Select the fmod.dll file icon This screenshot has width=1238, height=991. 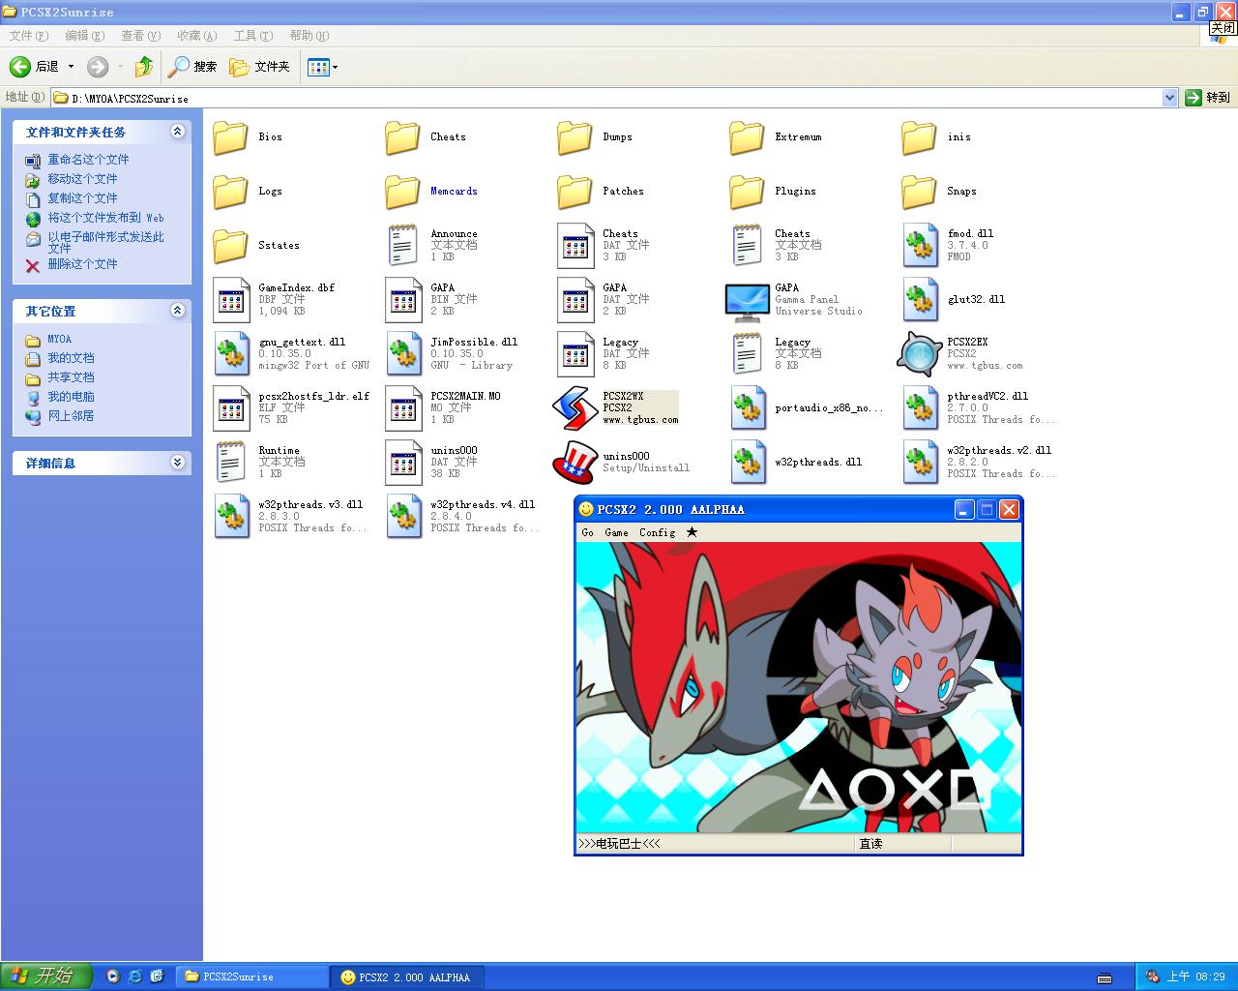[919, 246]
